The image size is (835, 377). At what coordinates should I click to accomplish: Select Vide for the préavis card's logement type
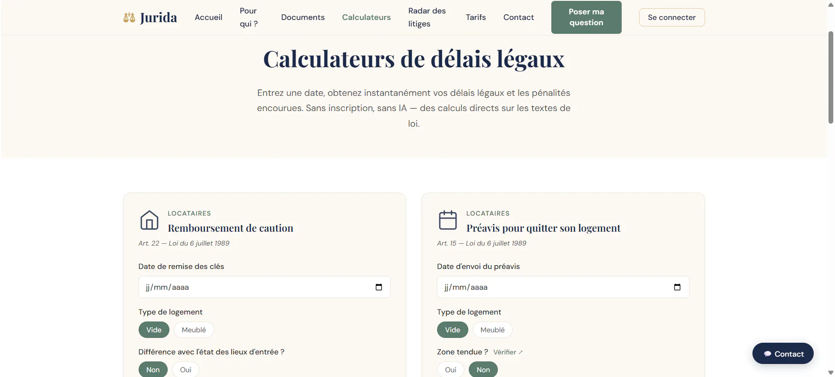point(452,330)
